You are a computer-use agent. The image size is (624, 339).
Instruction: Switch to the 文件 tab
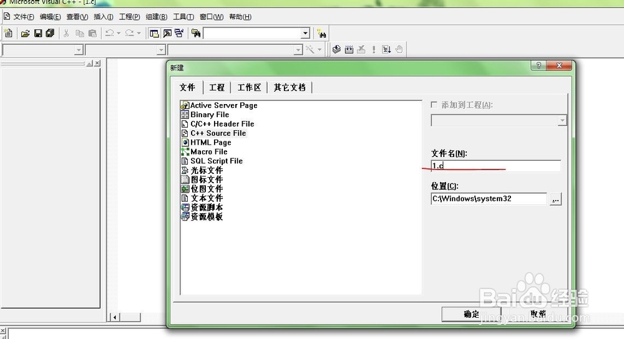[x=187, y=87]
